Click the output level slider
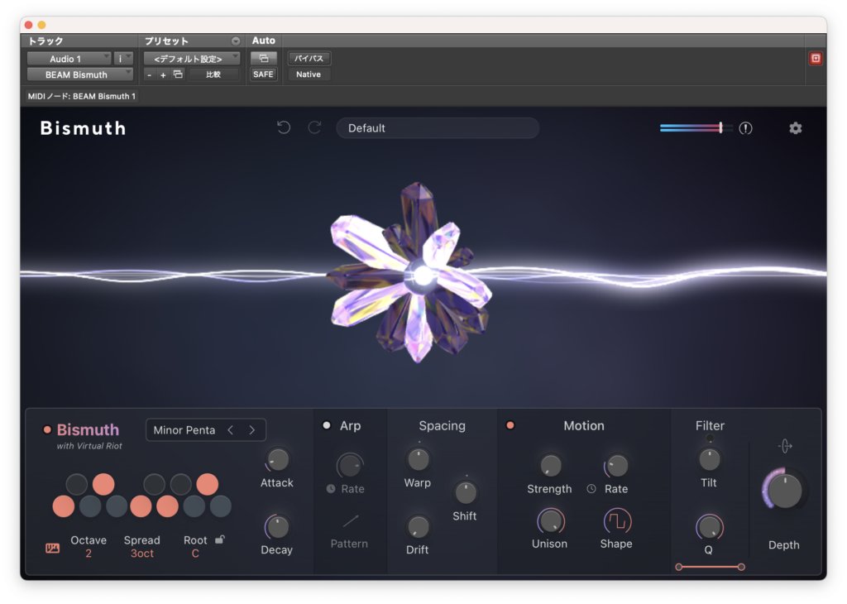The width and height of the screenshot is (847, 604). [696, 128]
